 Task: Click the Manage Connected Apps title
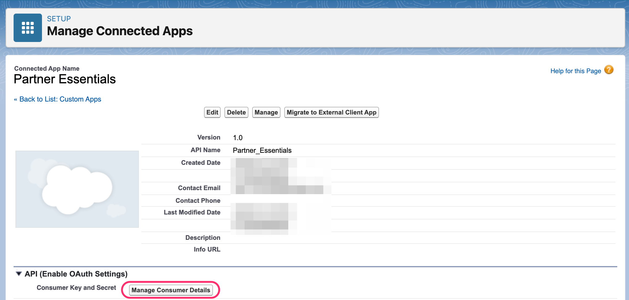click(x=120, y=31)
